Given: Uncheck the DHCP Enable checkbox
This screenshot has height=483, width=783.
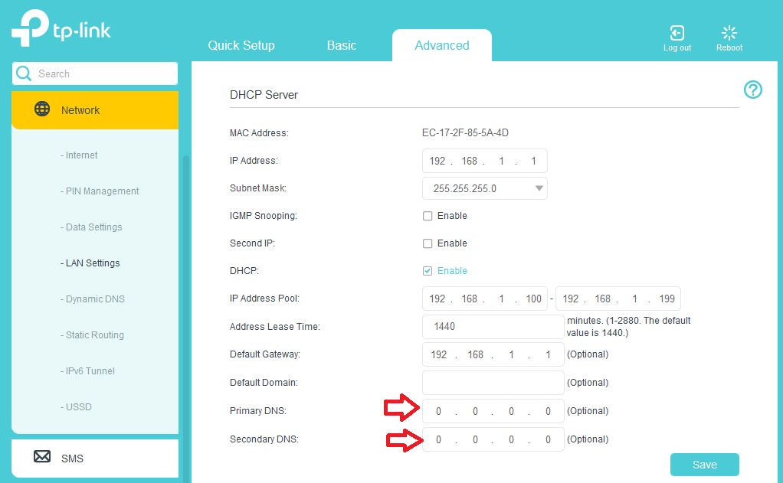Looking at the screenshot, I should (428, 271).
